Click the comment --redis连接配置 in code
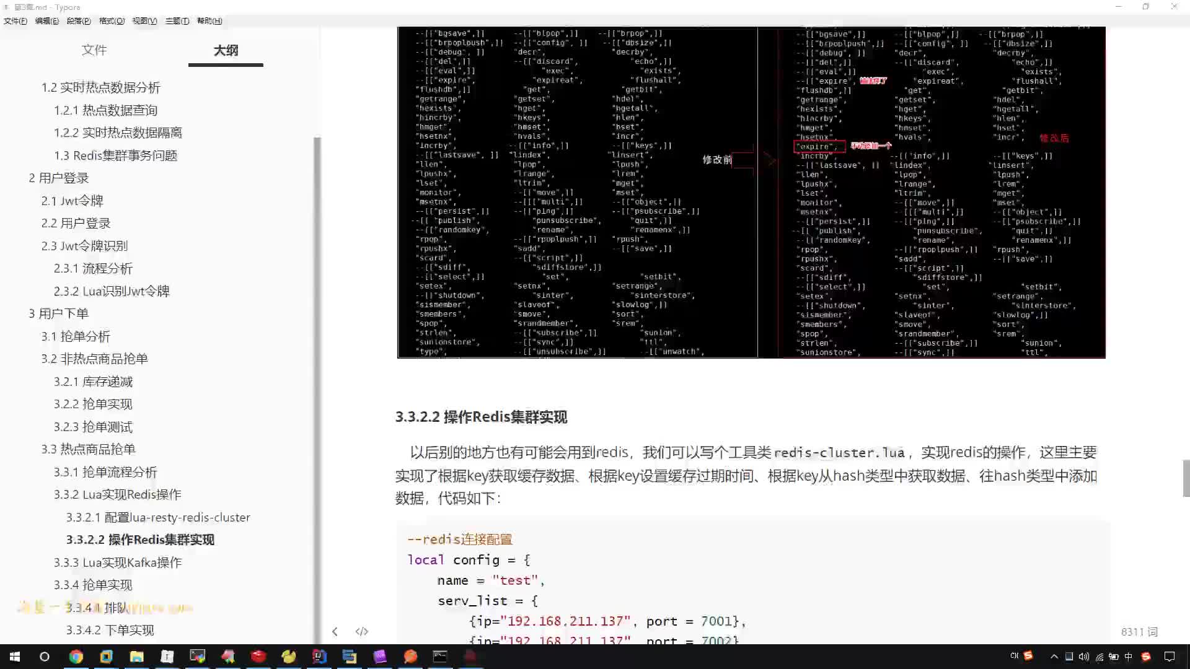This screenshot has width=1190, height=669. (460, 540)
